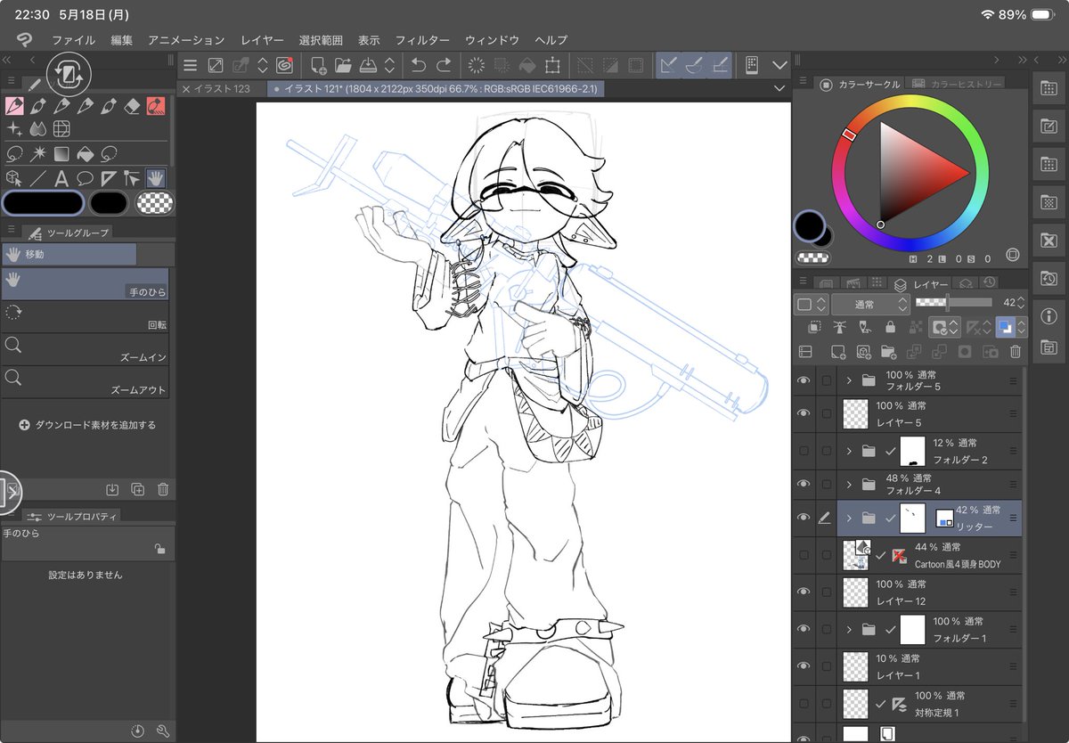Select the 手のひら sub tool

click(x=84, y=284)
